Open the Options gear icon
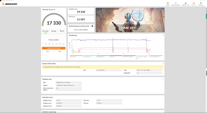The height and width of the screenshot is (113, 207). click(201, 3)
